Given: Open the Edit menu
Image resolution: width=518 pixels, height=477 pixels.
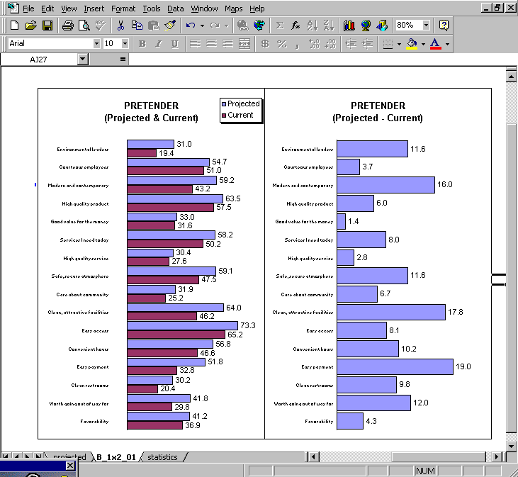Looking at the screenshot, I should click(x=47, y=9).
